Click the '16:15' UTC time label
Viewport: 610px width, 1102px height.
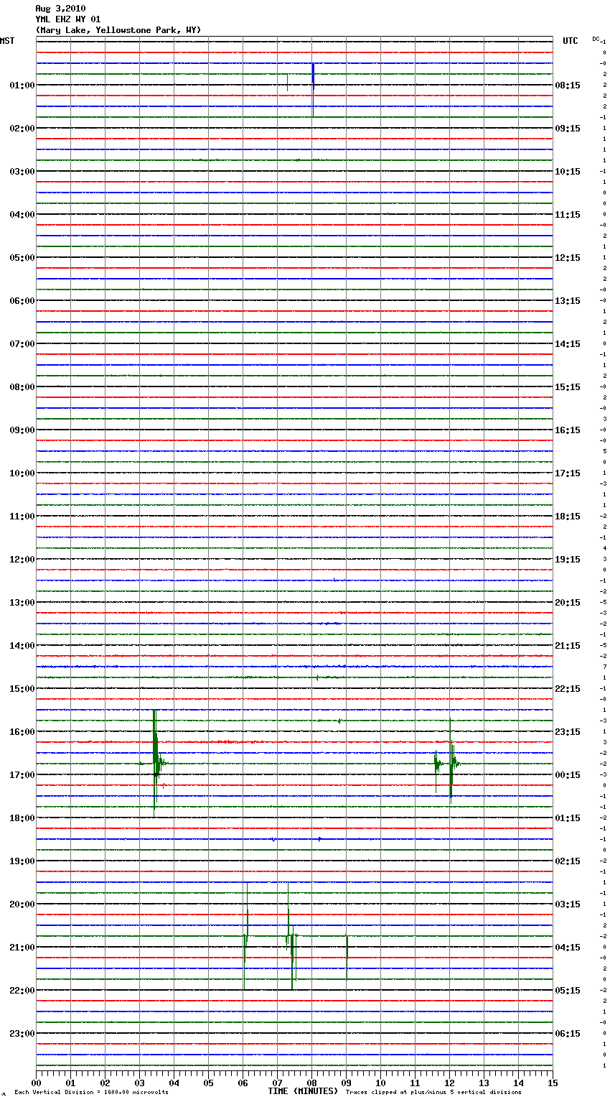point(568,430)
